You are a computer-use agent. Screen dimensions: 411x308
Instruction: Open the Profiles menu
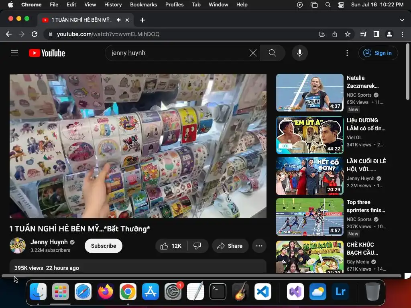pyautogui.click(x=174, y=5)
